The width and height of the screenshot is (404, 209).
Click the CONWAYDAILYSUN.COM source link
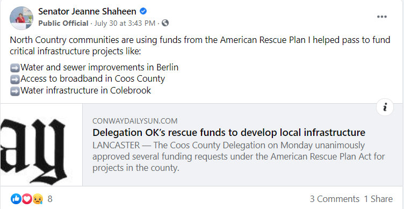pyautogui.click(x=135, y=121)
